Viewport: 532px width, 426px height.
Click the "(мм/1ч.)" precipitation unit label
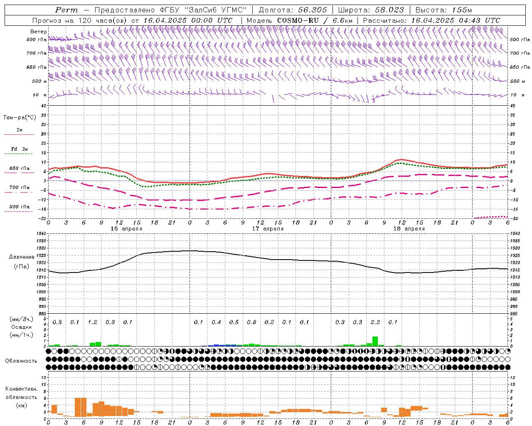coord(22,335)
